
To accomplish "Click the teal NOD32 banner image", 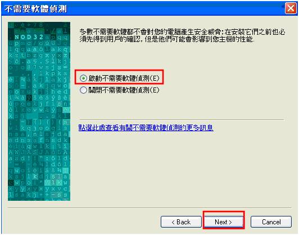I will click(x=39, y=111).
